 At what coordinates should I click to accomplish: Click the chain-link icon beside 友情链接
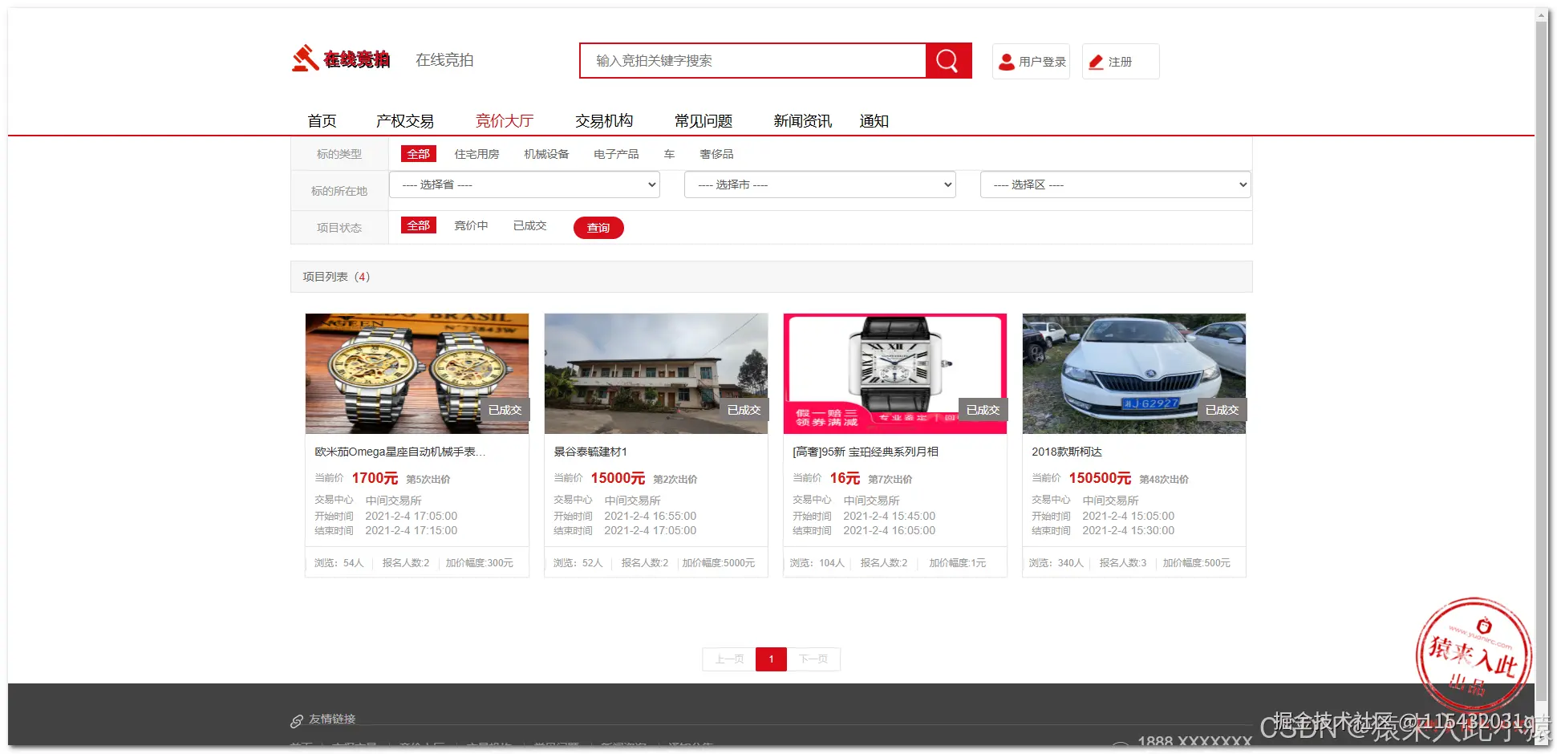coord(296,719)
